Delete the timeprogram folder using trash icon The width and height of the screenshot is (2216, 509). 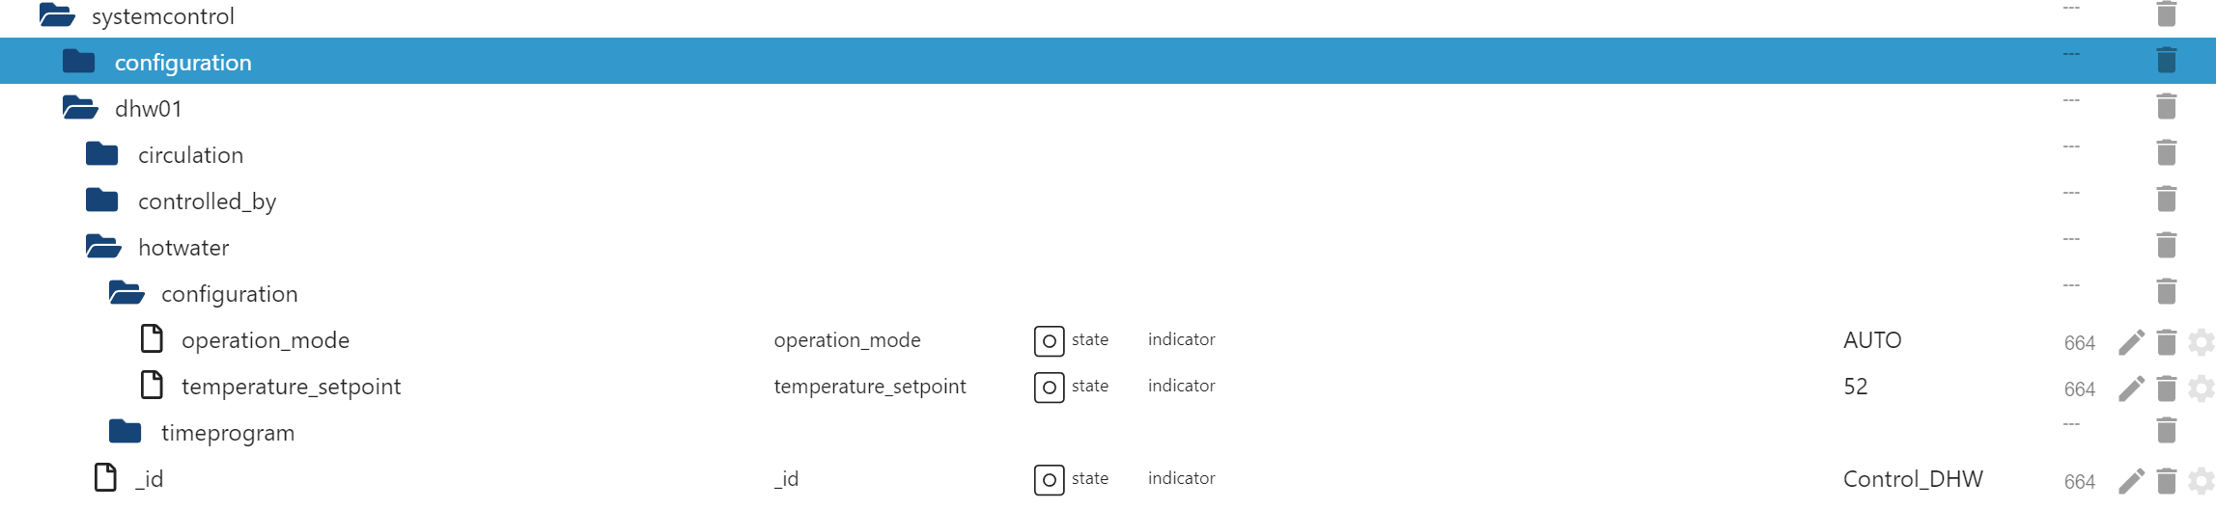pos(2167,430)
